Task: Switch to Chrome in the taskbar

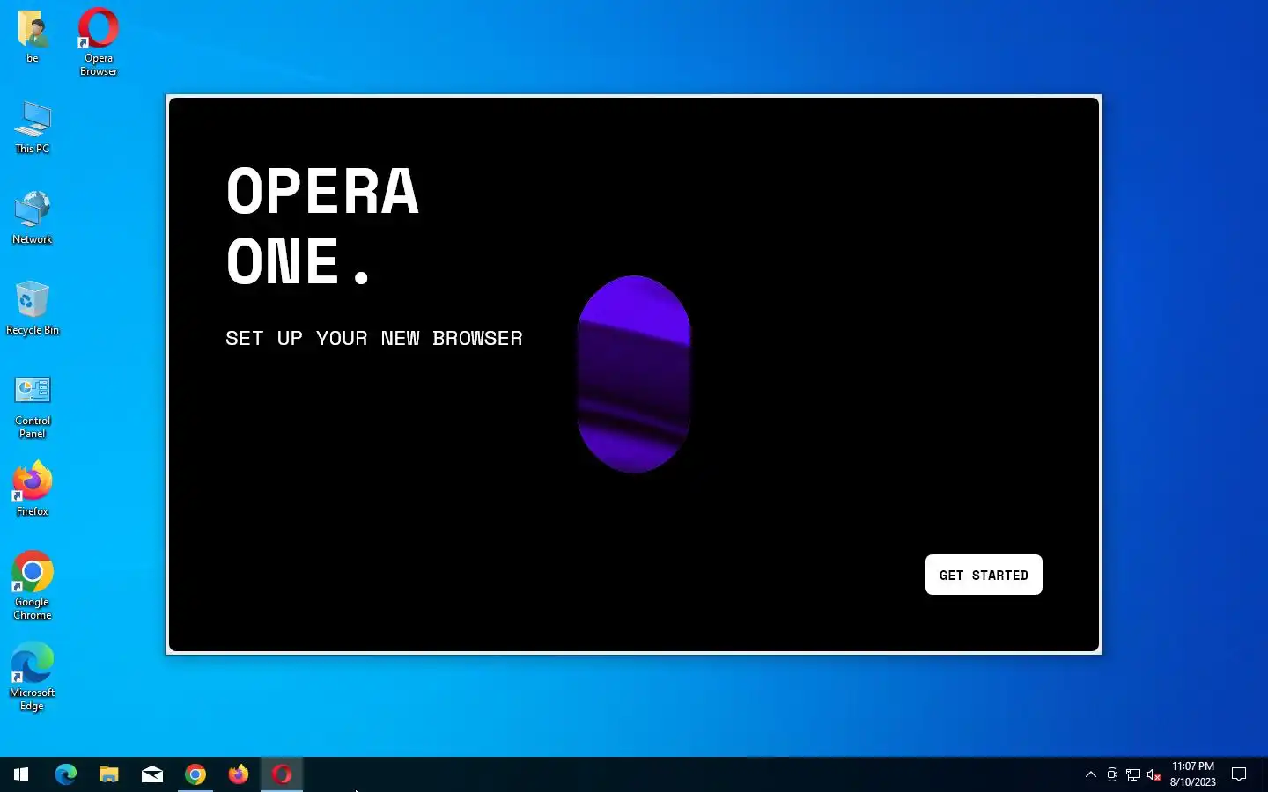Action: tap(195, 774)
